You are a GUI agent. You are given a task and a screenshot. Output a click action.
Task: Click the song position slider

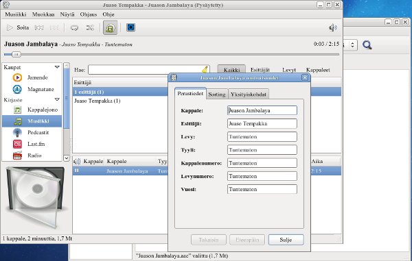click(172, 55)
